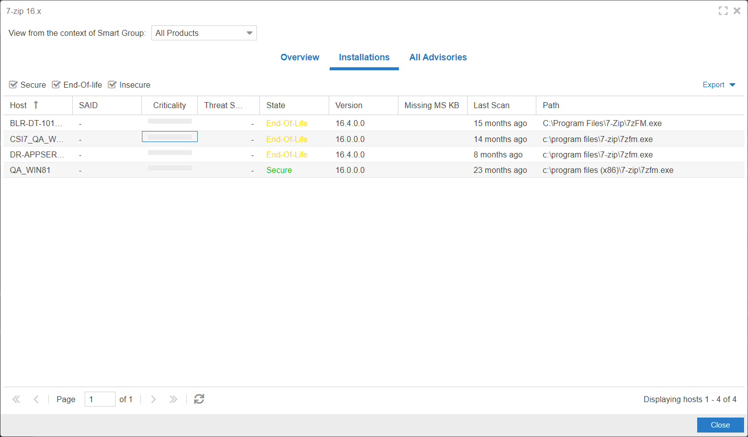Click End-Of-Life state for BLR-DT-101
This screenshot has height=437, width=748.
[x=287, y=123]
